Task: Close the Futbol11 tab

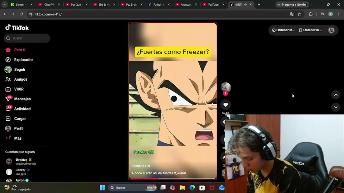Action: pos(169,5)
